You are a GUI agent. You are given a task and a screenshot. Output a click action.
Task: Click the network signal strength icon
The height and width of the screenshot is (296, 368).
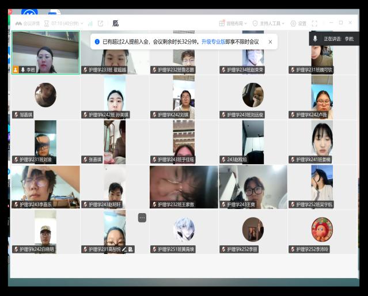tap(90, 24)
